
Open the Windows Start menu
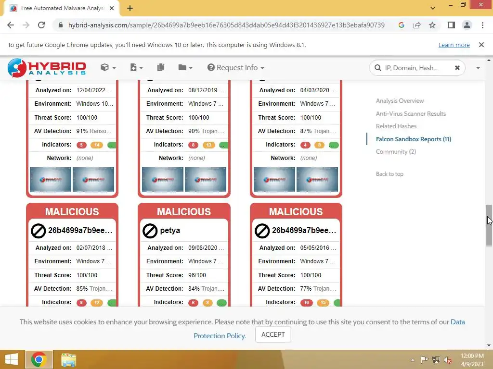click(x=12, y=359)
